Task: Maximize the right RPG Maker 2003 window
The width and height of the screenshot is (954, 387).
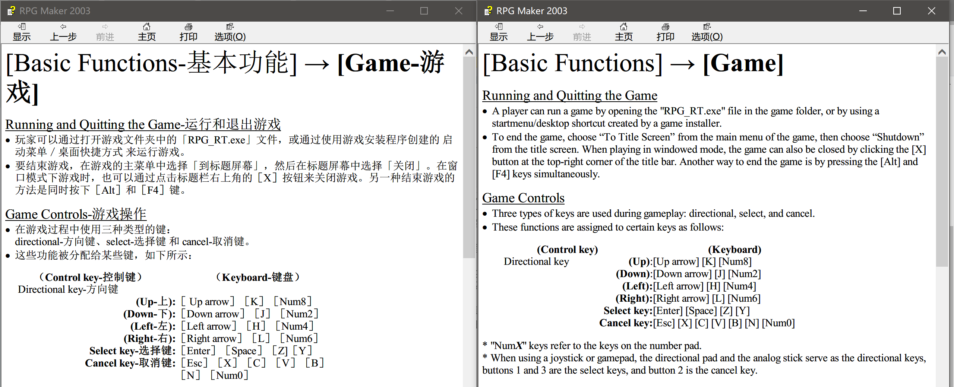Action: point(897,11)
